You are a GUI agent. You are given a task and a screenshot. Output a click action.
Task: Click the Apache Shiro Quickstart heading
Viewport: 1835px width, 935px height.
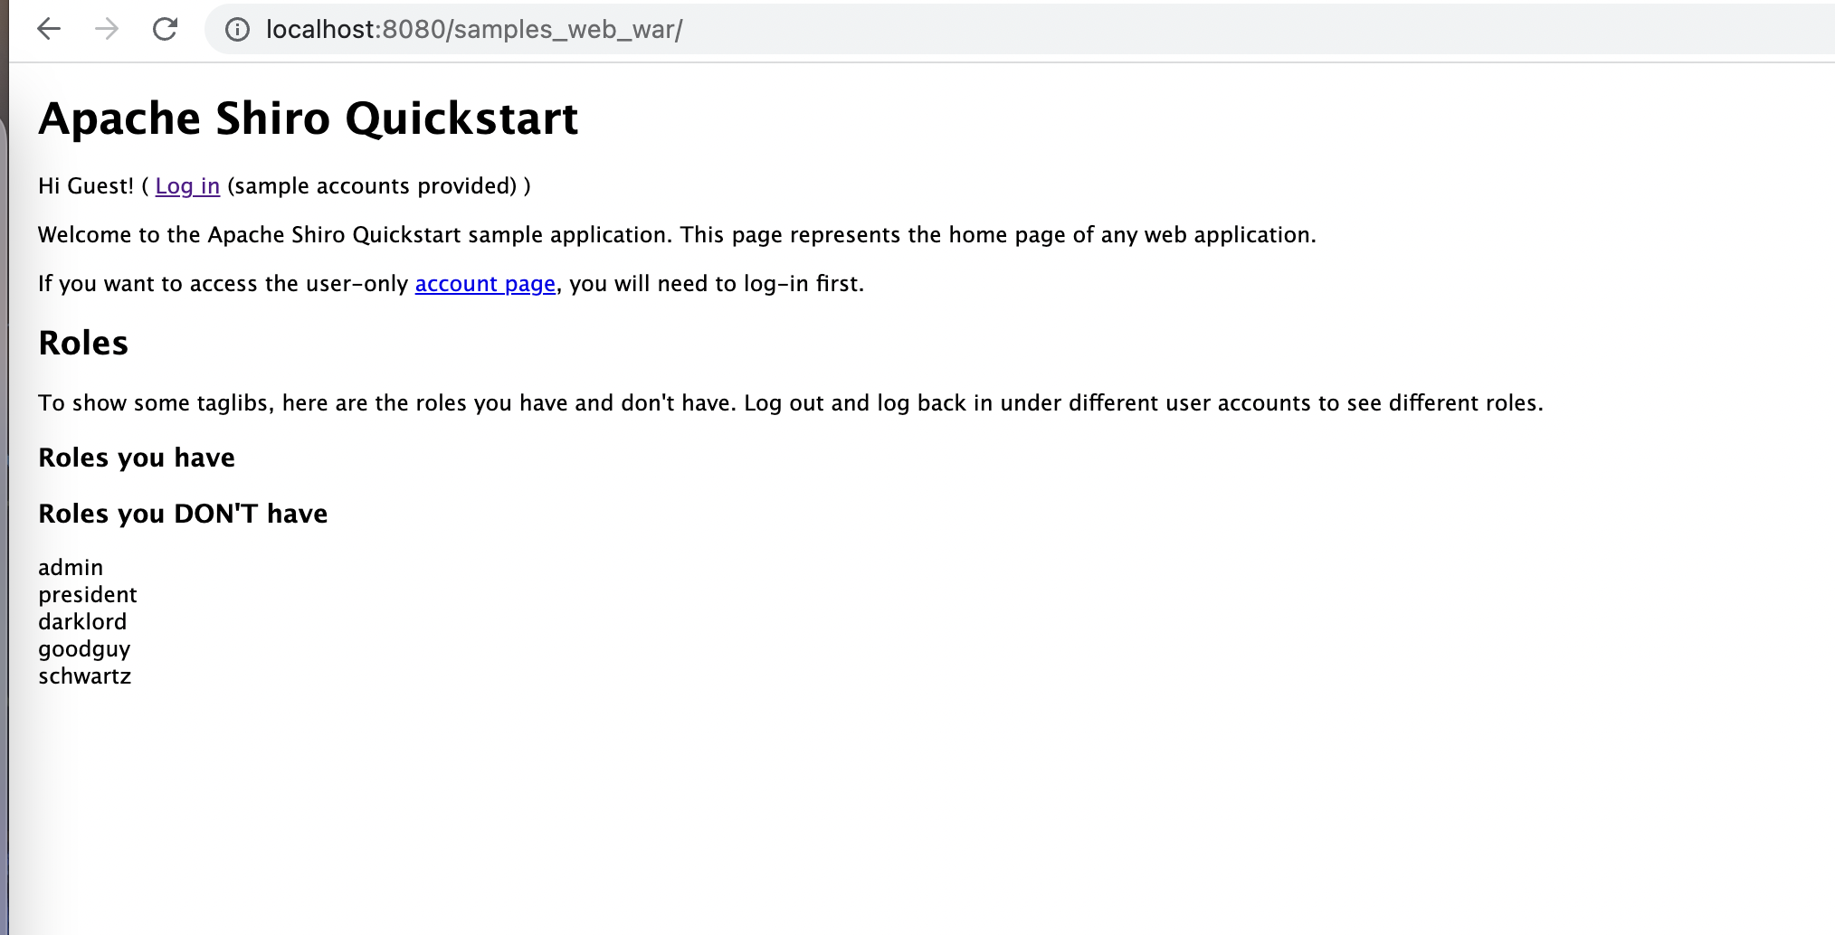(x=308, y=118)
